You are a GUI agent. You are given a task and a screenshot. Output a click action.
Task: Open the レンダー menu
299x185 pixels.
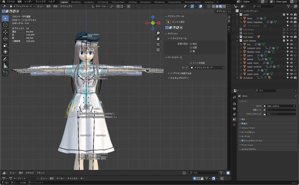click(29, 2)
